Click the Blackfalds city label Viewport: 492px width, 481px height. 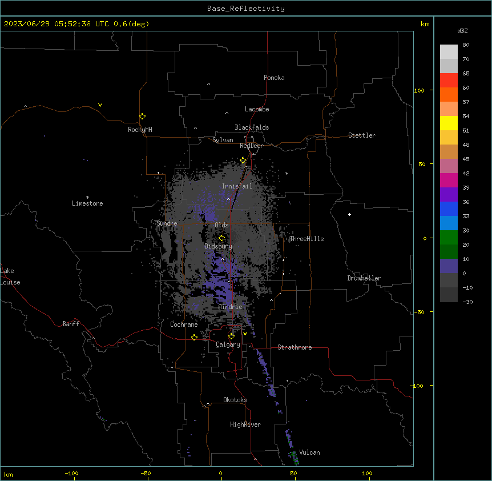point(252,127)
